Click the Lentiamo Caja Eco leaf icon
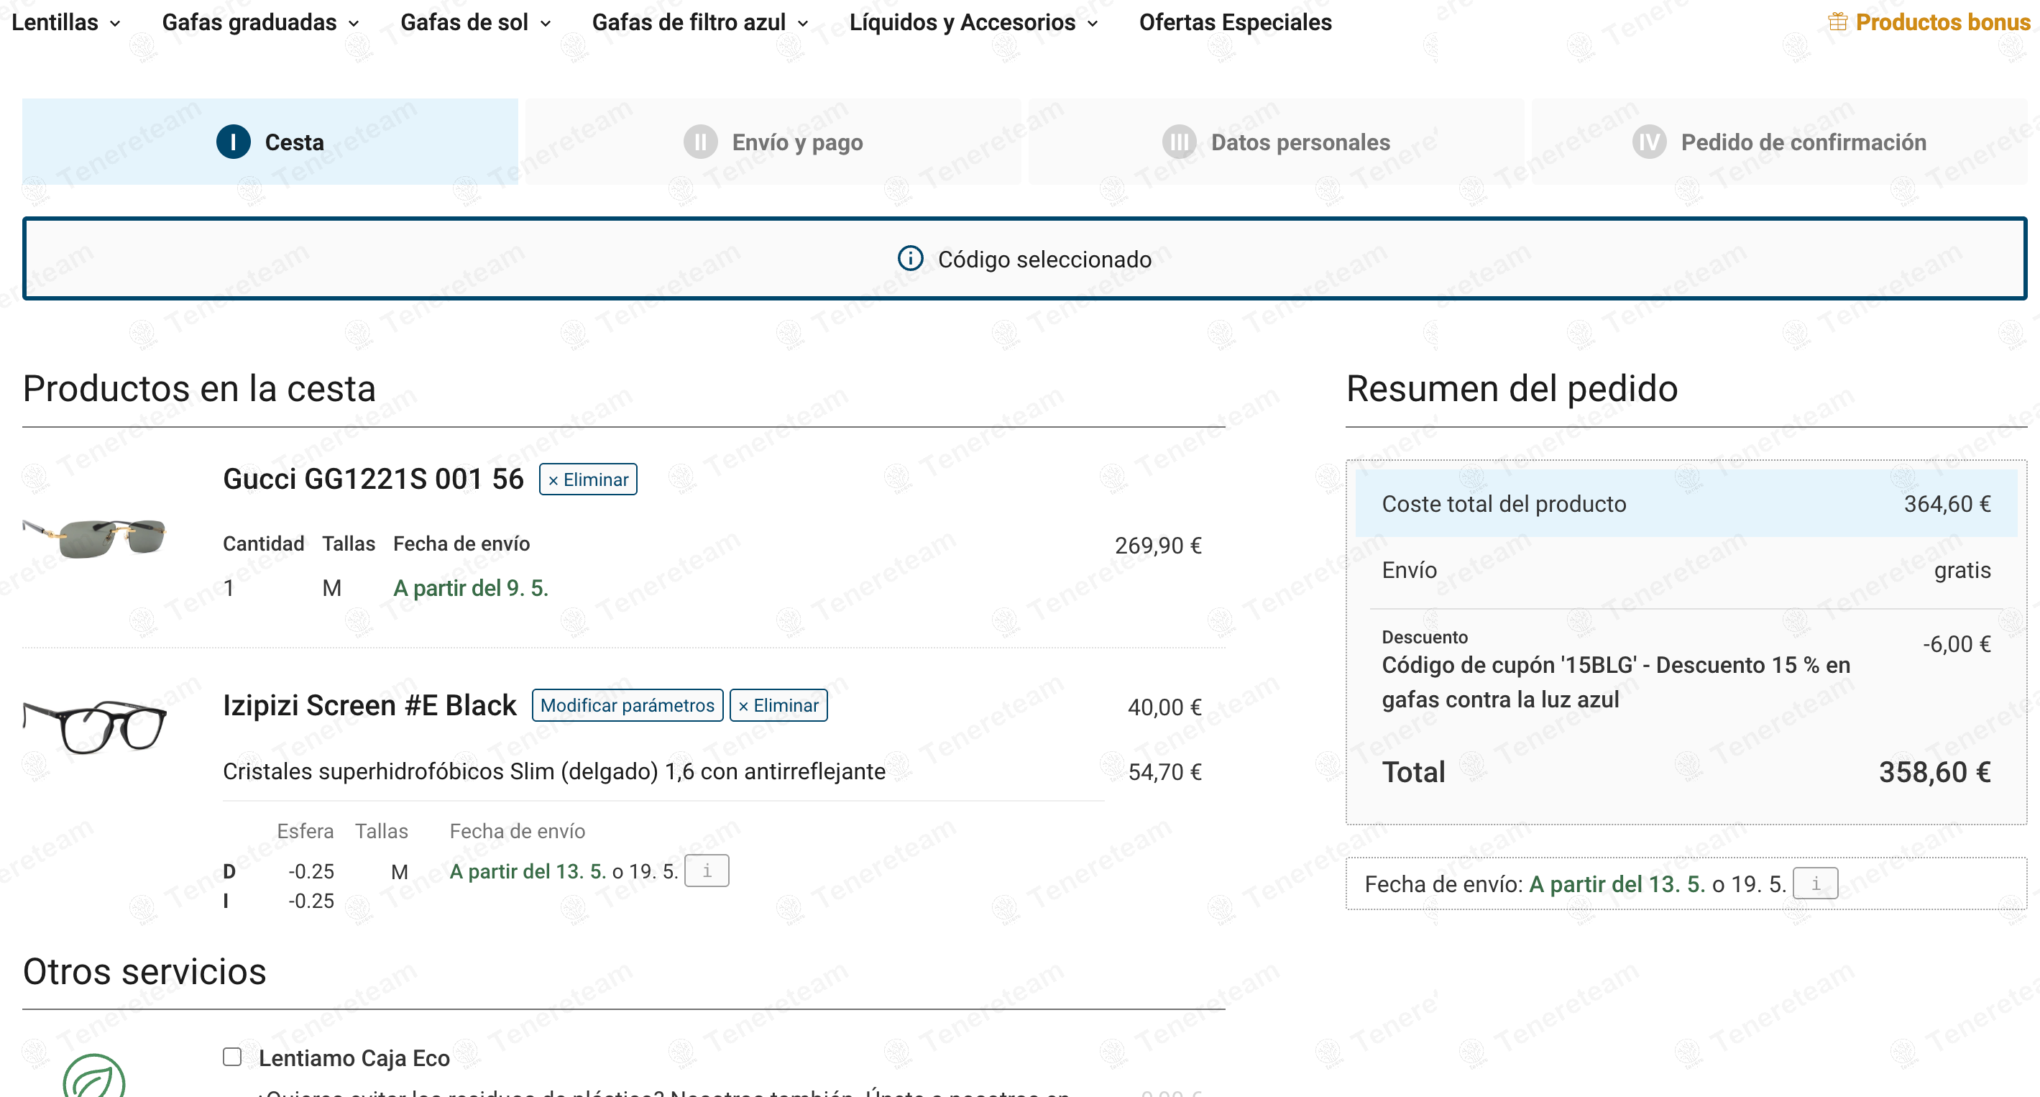This screenshot has height=1097, width=2040. tap(94, 1075)
